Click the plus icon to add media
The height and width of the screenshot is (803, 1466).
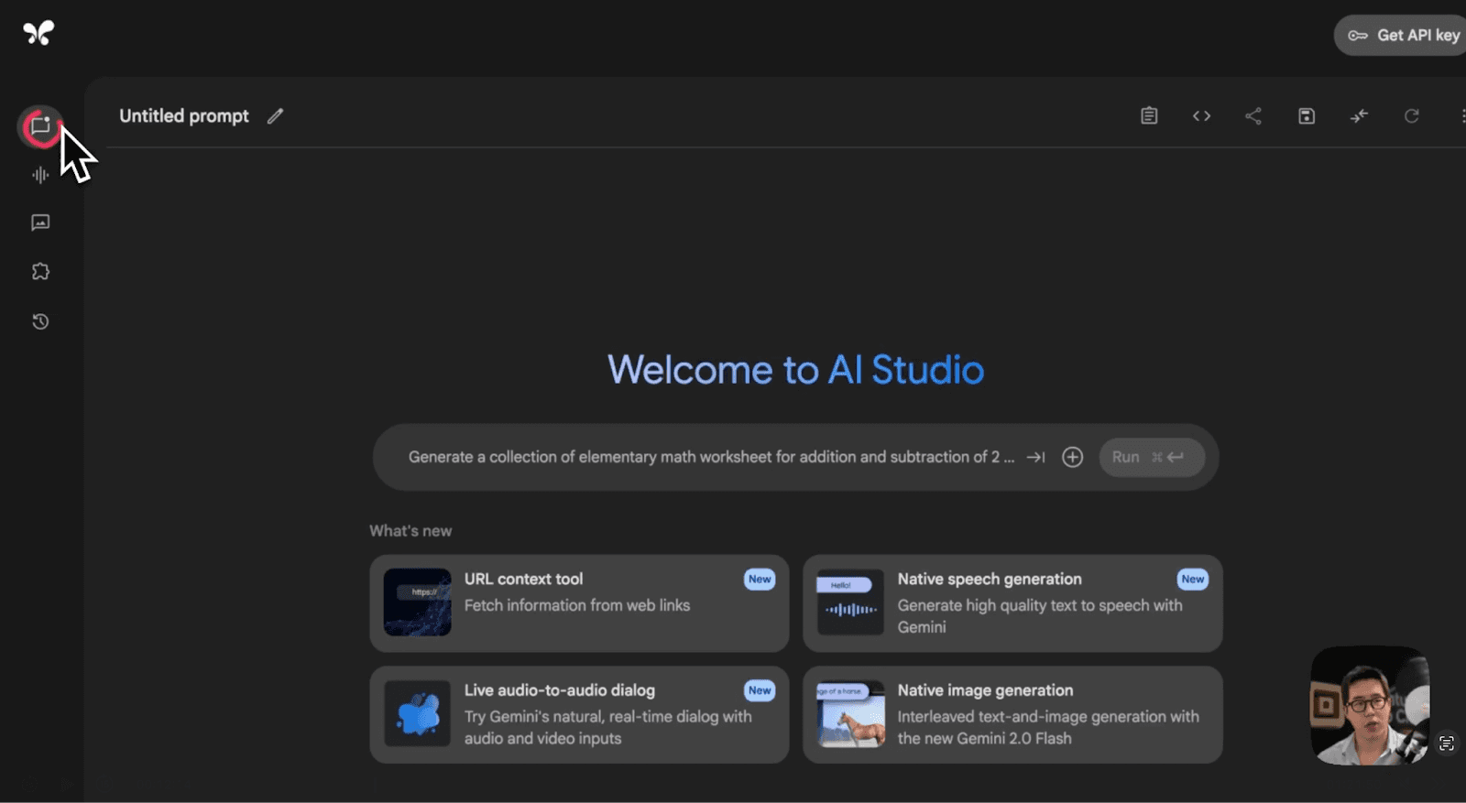coord(1072,457)
